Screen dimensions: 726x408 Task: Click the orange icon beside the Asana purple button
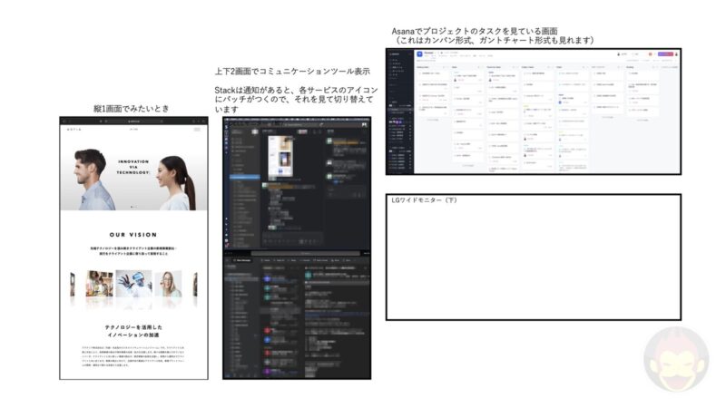[x=651, y=54]
